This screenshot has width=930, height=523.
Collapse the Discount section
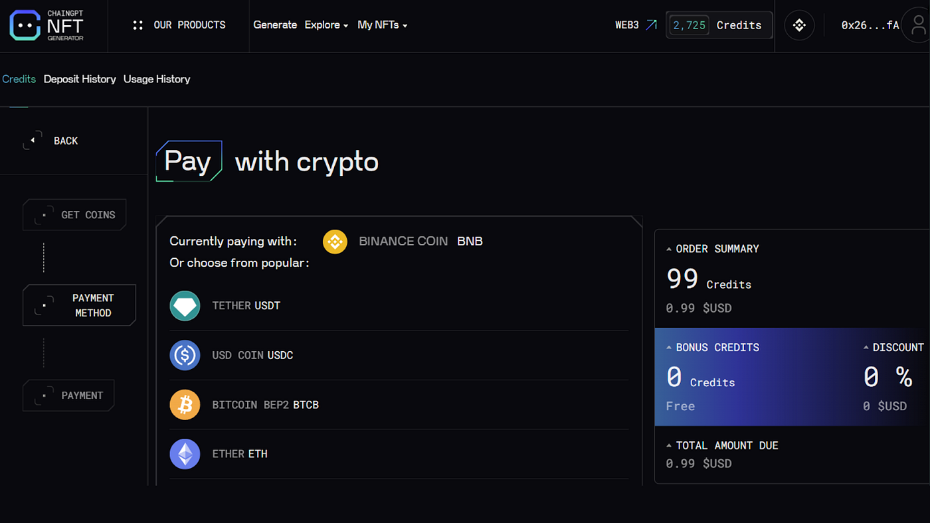pyautogui.click(x=866, y=348)
